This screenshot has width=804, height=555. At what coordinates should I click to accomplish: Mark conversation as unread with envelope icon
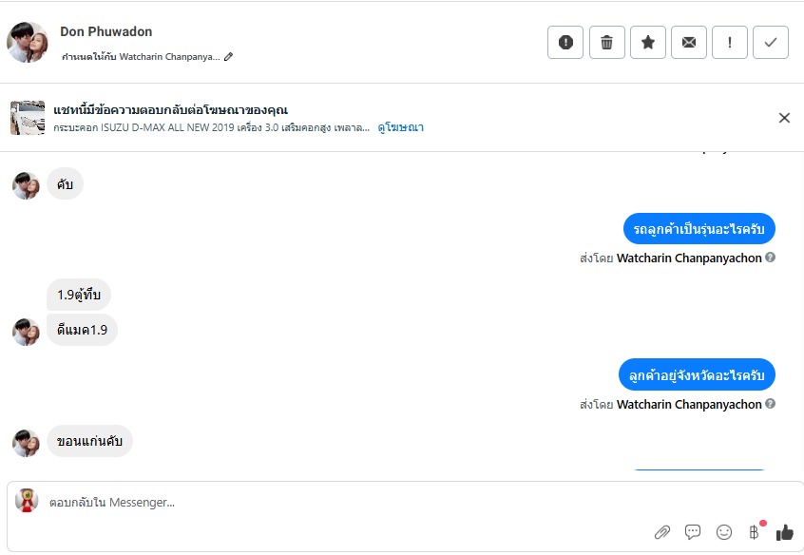pyautogui.click(x=689, y=43)
